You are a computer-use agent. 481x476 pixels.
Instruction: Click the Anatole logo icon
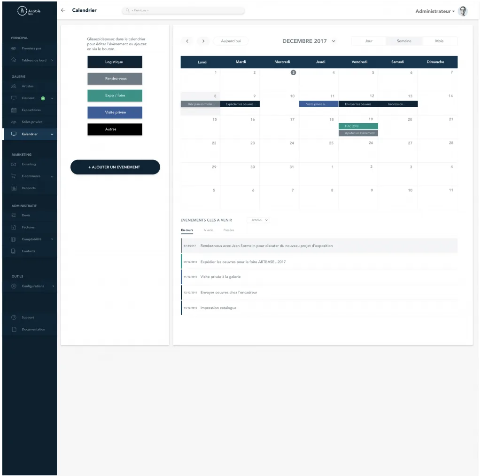click(22, 11)
